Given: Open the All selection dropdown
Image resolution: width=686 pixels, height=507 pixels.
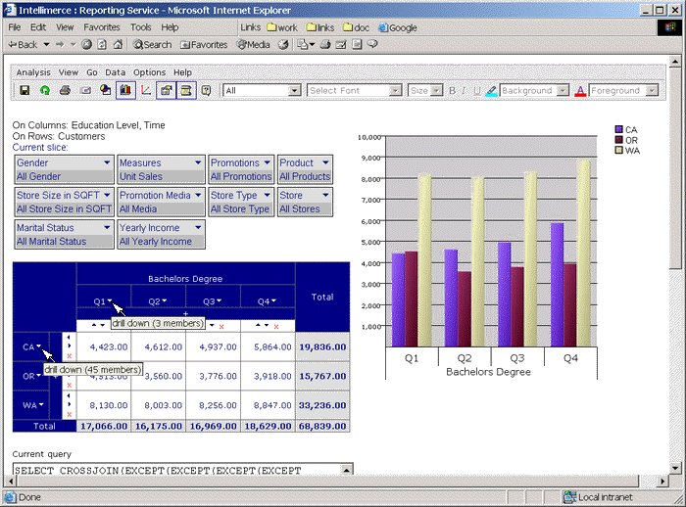Looking at the screenshot, I should point(294,91).
